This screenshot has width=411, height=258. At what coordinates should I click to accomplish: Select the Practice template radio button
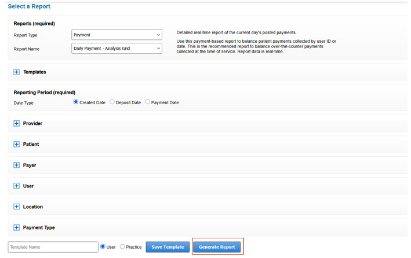click(x=122, y=247)
